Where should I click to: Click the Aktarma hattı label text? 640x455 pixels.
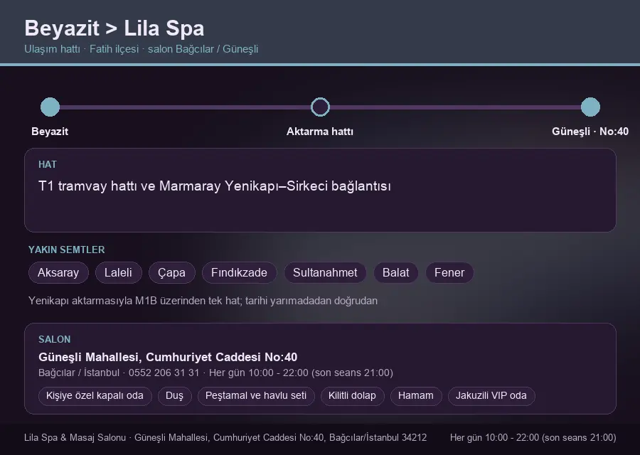click(x=320, y=132)
